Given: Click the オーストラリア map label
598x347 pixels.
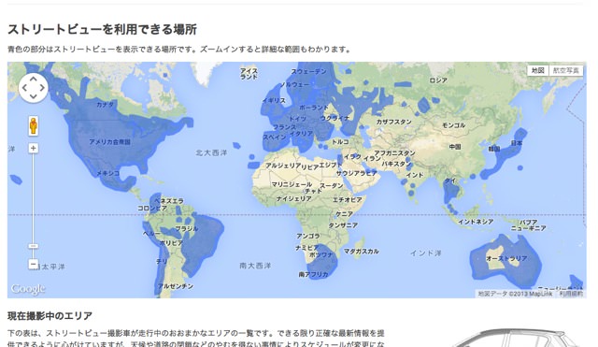Looking at the screenshot, I should coord(506,258).
